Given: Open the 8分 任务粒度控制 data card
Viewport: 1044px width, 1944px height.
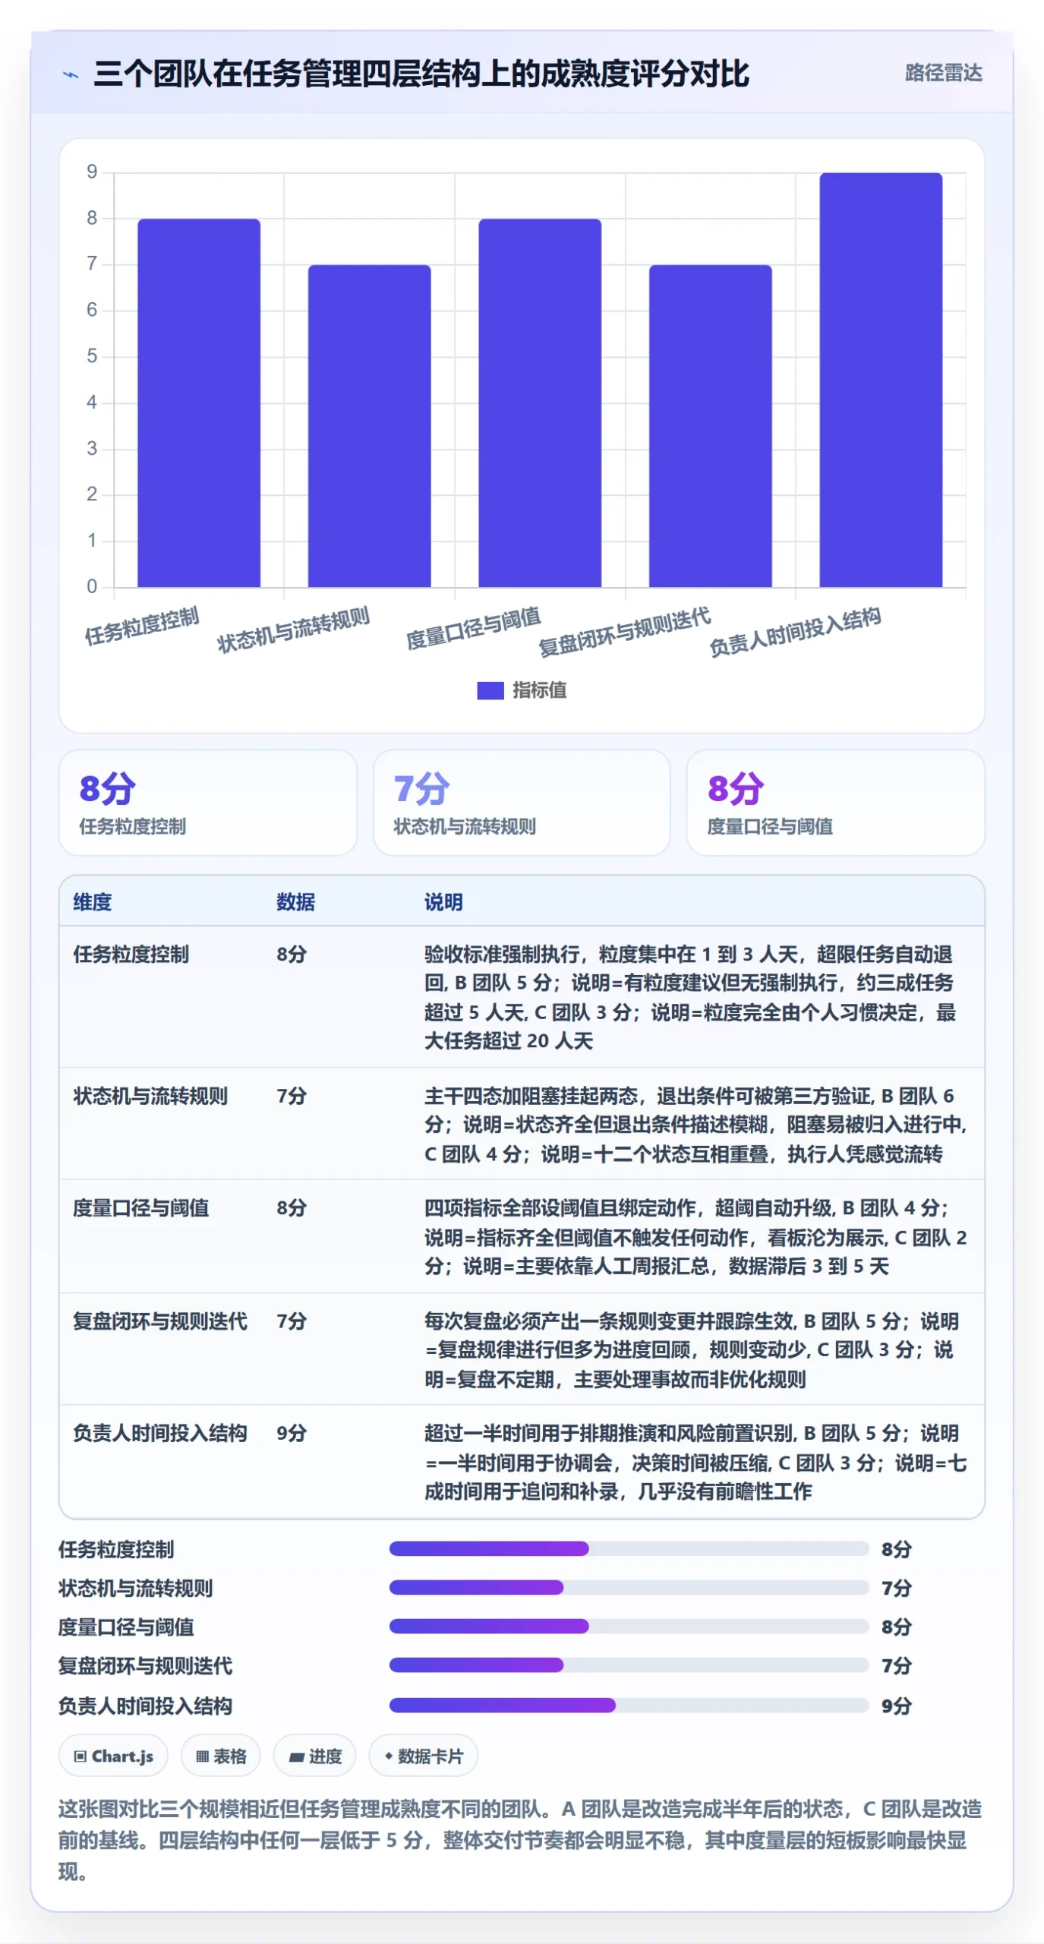Looking at the screenshot, I should click(208, 802).
